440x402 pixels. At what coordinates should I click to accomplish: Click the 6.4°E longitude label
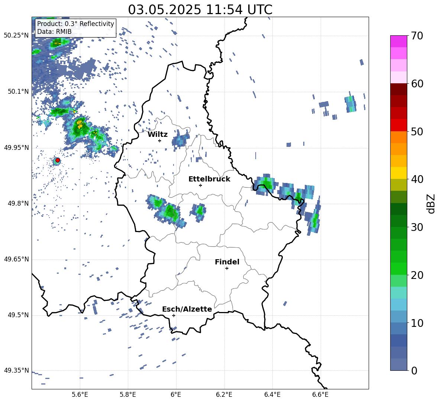(x=272, y=395)
